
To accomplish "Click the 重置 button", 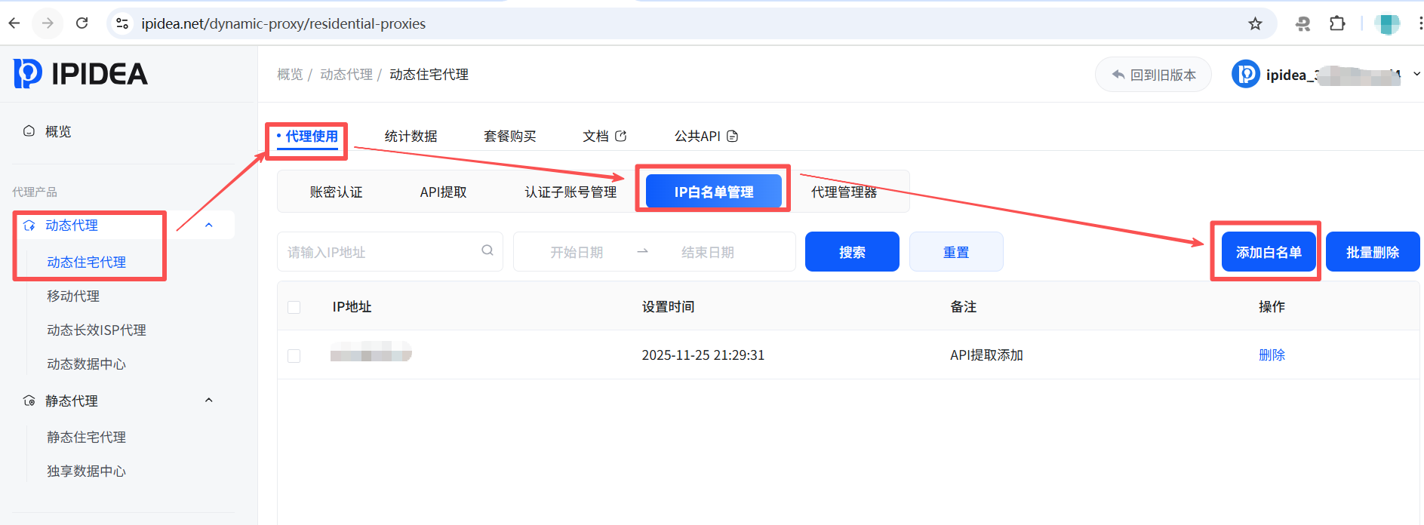I will (x=956, y=252).
